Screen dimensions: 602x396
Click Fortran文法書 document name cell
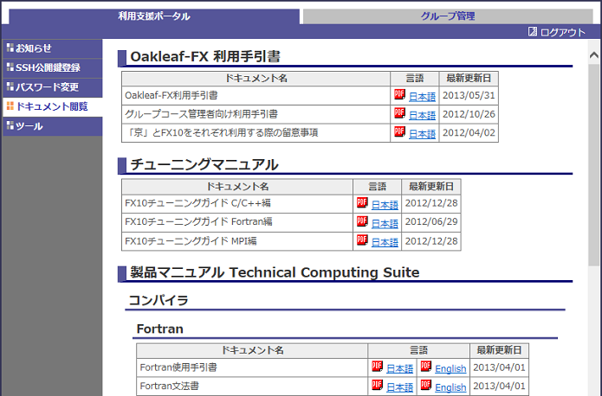tap(252, 386)
